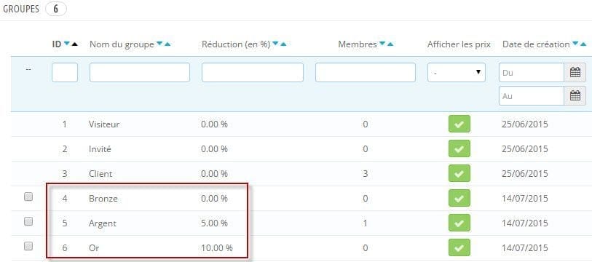Screen dimensions: 592x262
Task: Focus the ID filter field
Action: click(x=65, y=73)
